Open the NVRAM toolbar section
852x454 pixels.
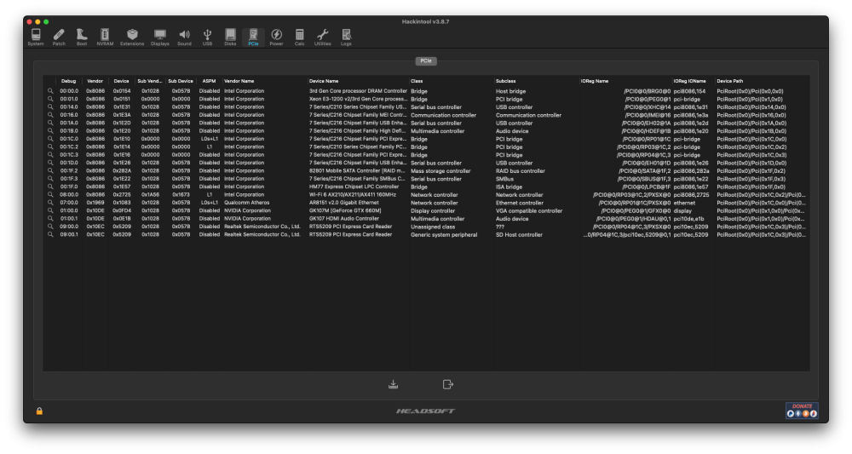[x=105, y=37]
